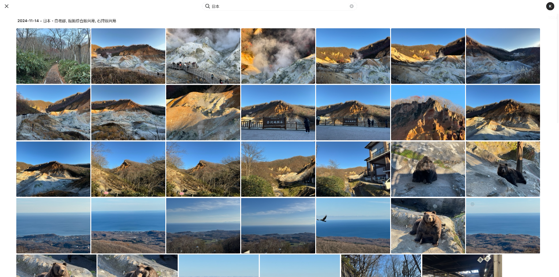Open the bear seen from above photo
This screenshot has height=277, width=559.
tap(428, 169)
